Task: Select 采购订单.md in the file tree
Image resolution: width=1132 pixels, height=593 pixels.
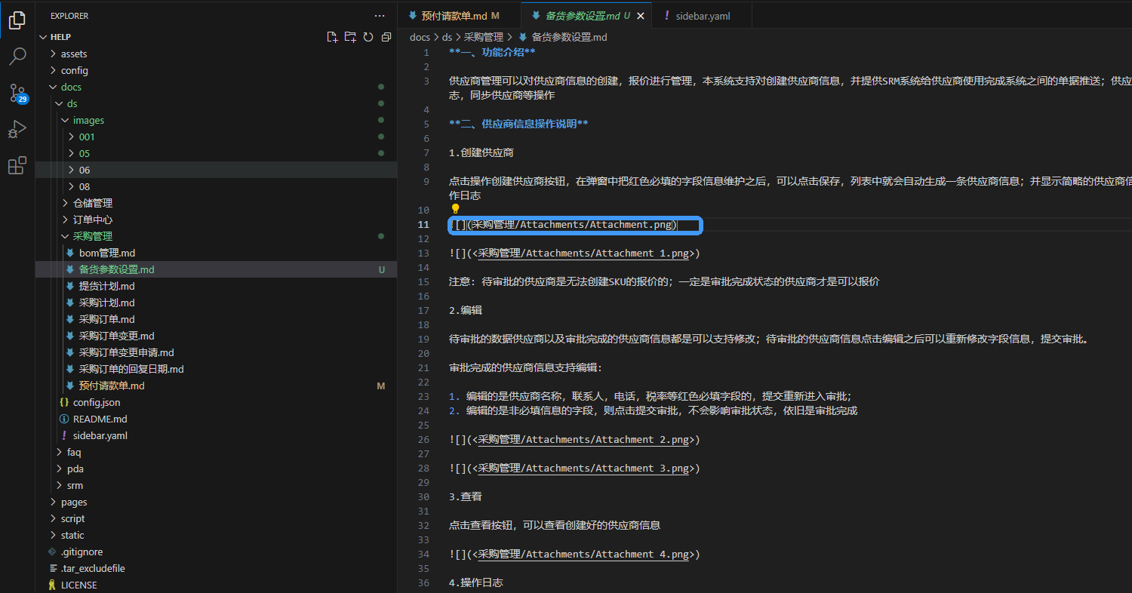Action: tap(106, 319)
